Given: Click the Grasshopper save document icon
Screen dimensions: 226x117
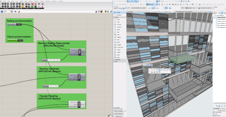Looking at the screenshot, I should pos(2,11).
